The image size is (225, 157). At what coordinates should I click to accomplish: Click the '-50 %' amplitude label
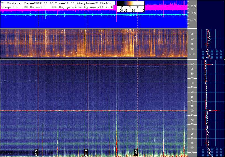tap(193, 20)
